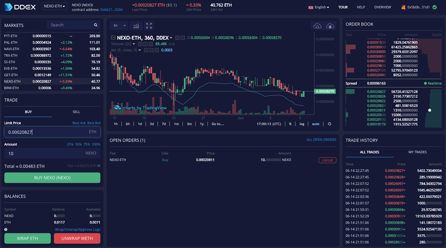Open the NEXO-ETH pair dropdown

point(55,6)
